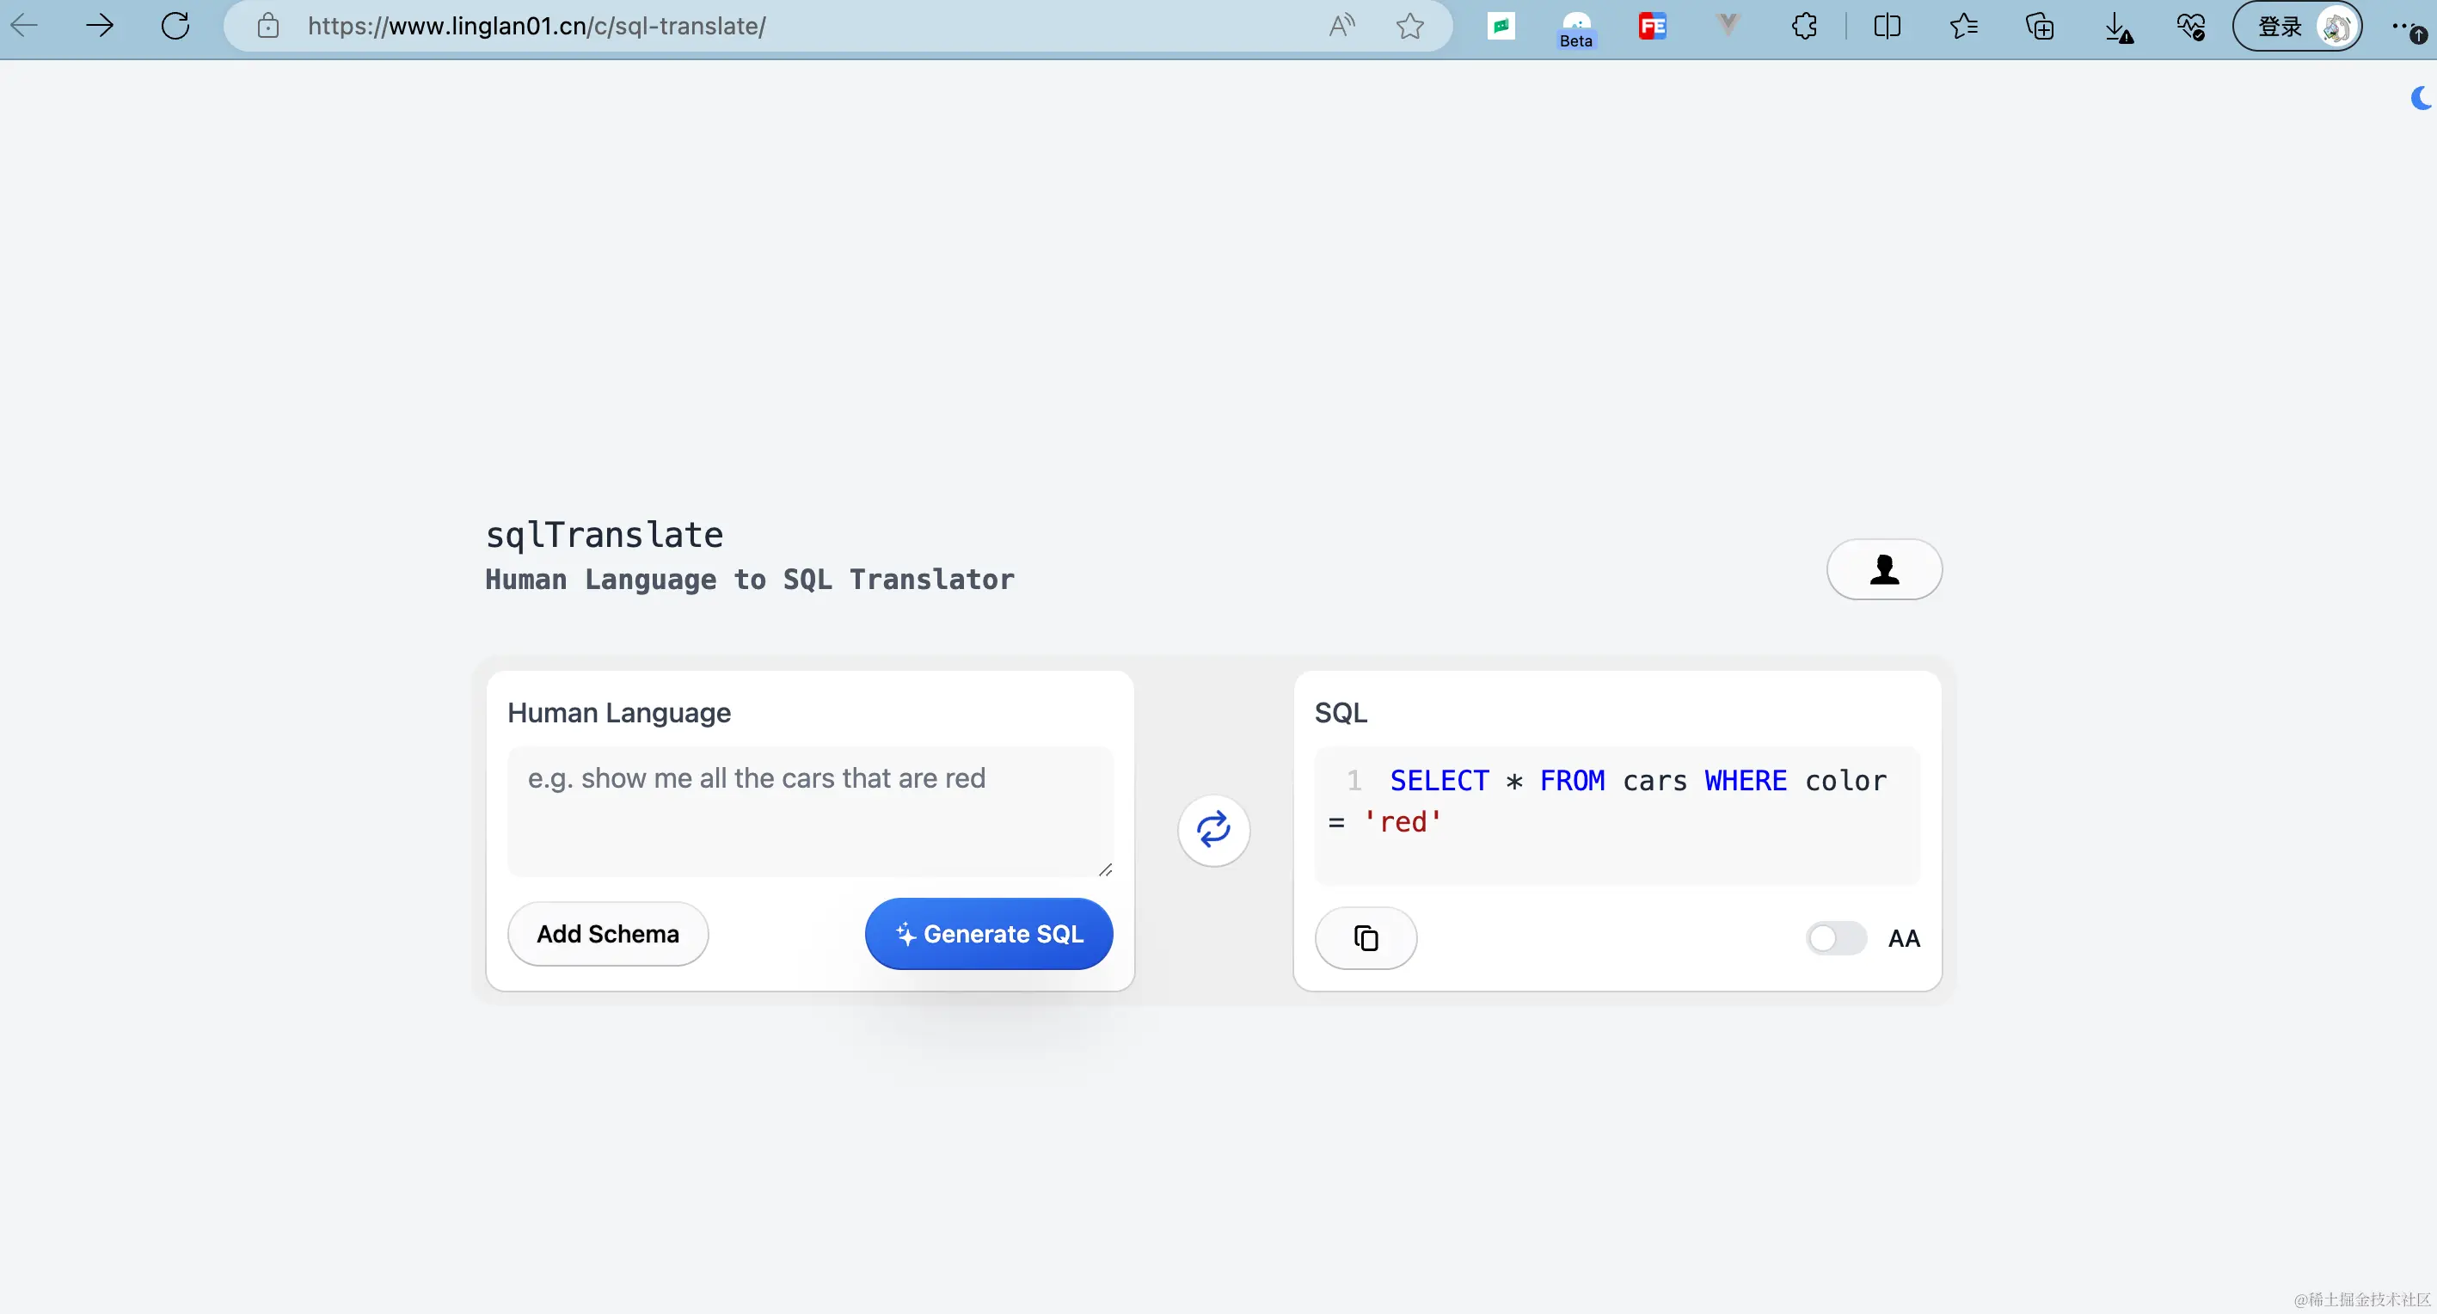Open browser essentials heart icon
2437x1314 pixels.
coord(2191,26)
